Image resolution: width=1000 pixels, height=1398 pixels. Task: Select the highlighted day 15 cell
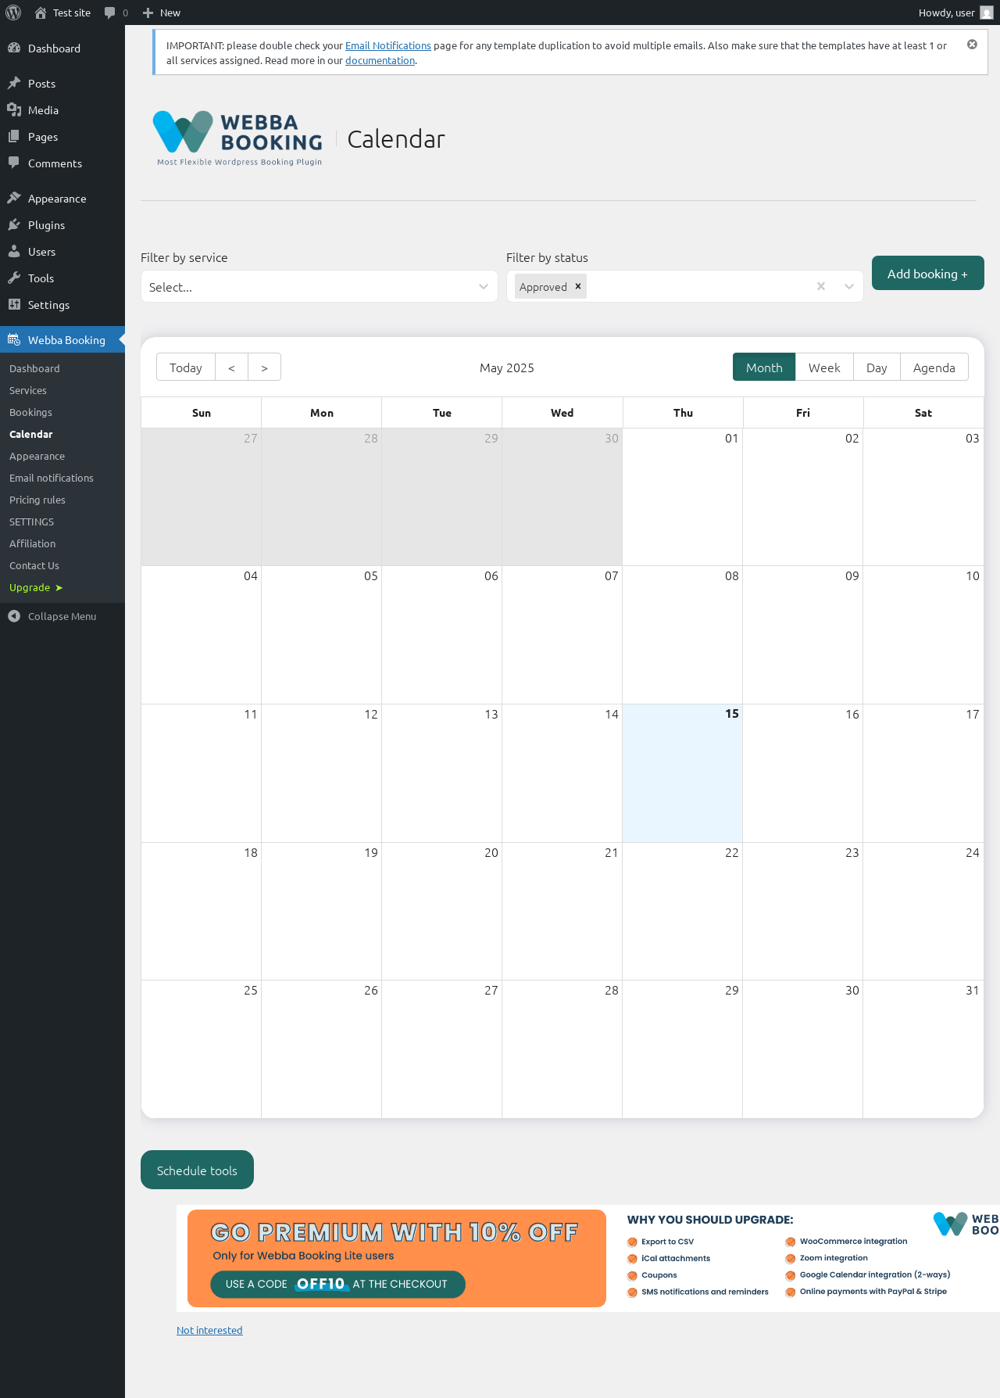682,773
